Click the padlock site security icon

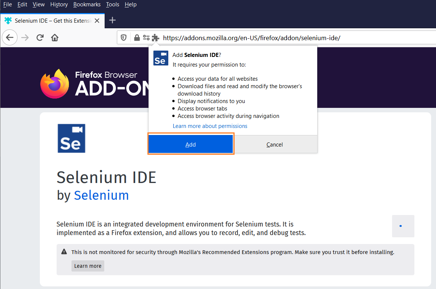tap(137, 38)
